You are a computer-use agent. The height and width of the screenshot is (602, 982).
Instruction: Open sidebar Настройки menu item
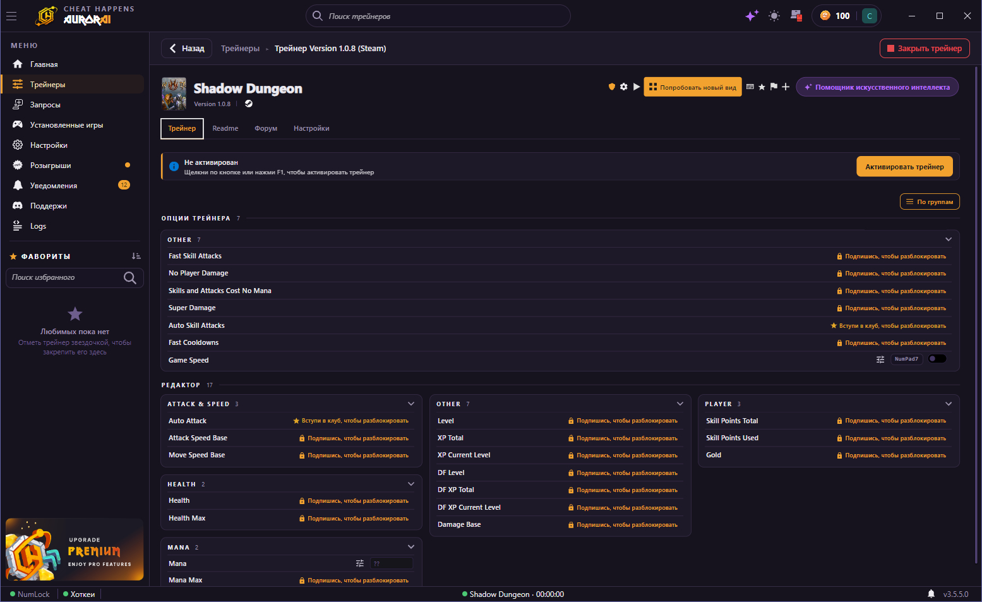[73, 145]
